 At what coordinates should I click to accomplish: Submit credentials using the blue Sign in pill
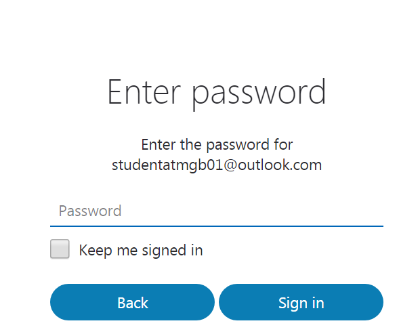click(301, 302)
